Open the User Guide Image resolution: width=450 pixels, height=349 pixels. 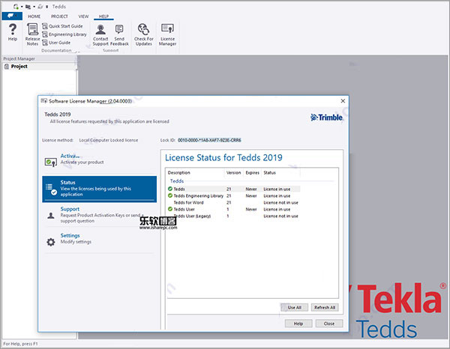56,43
